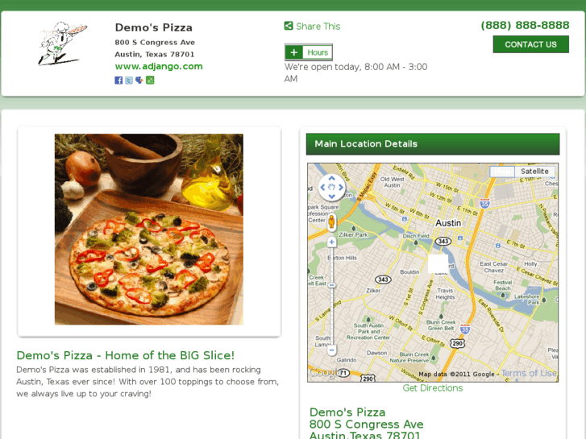
Task: Open the Twitter social icon
Action: [129, 81]
